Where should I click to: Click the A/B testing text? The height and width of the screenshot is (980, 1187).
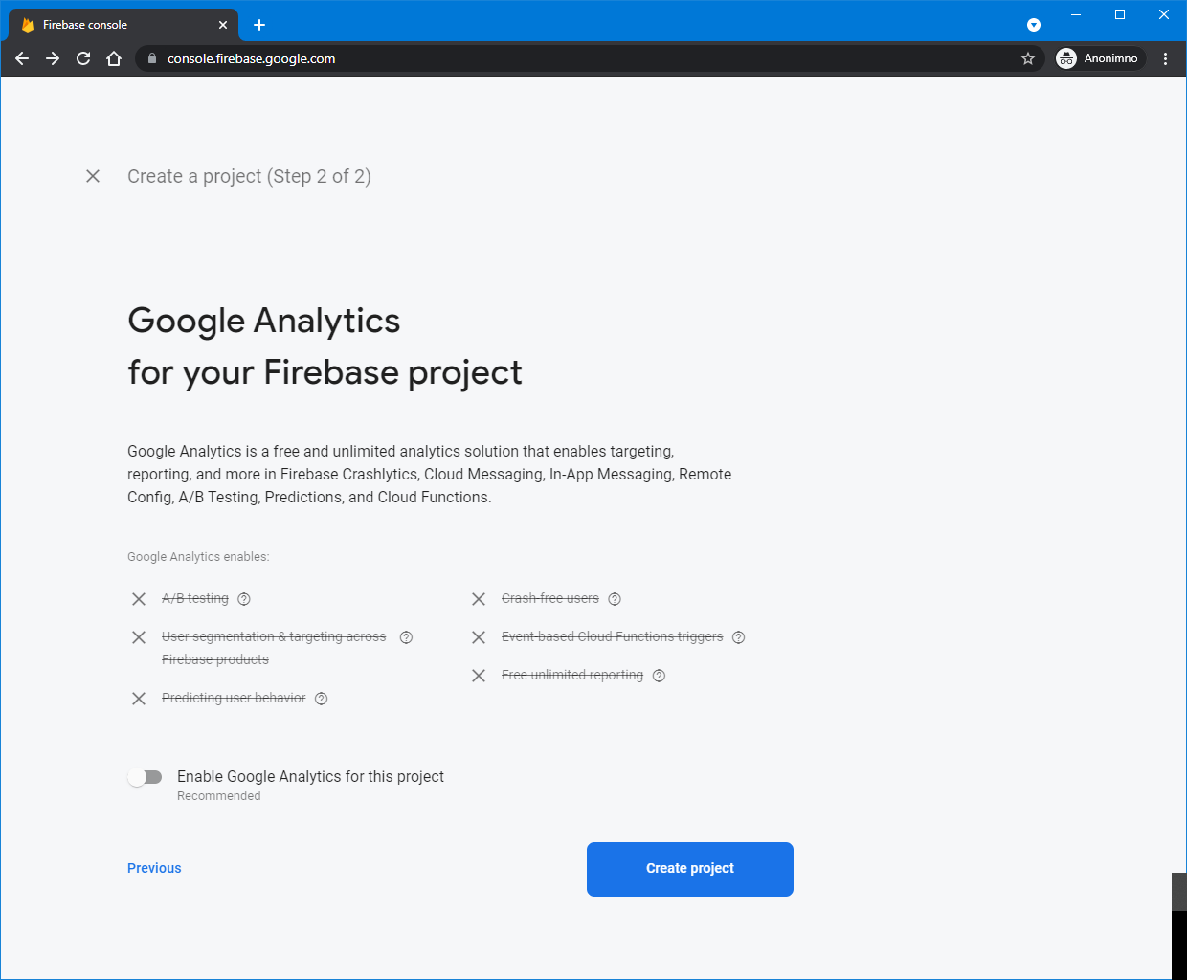(x=195, y=598)
